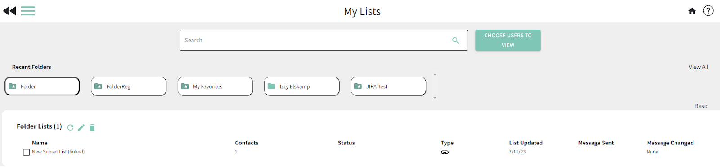Delete folder with trash icon
The height and width of the screenshot is (167, 720).
click(92, 127)
